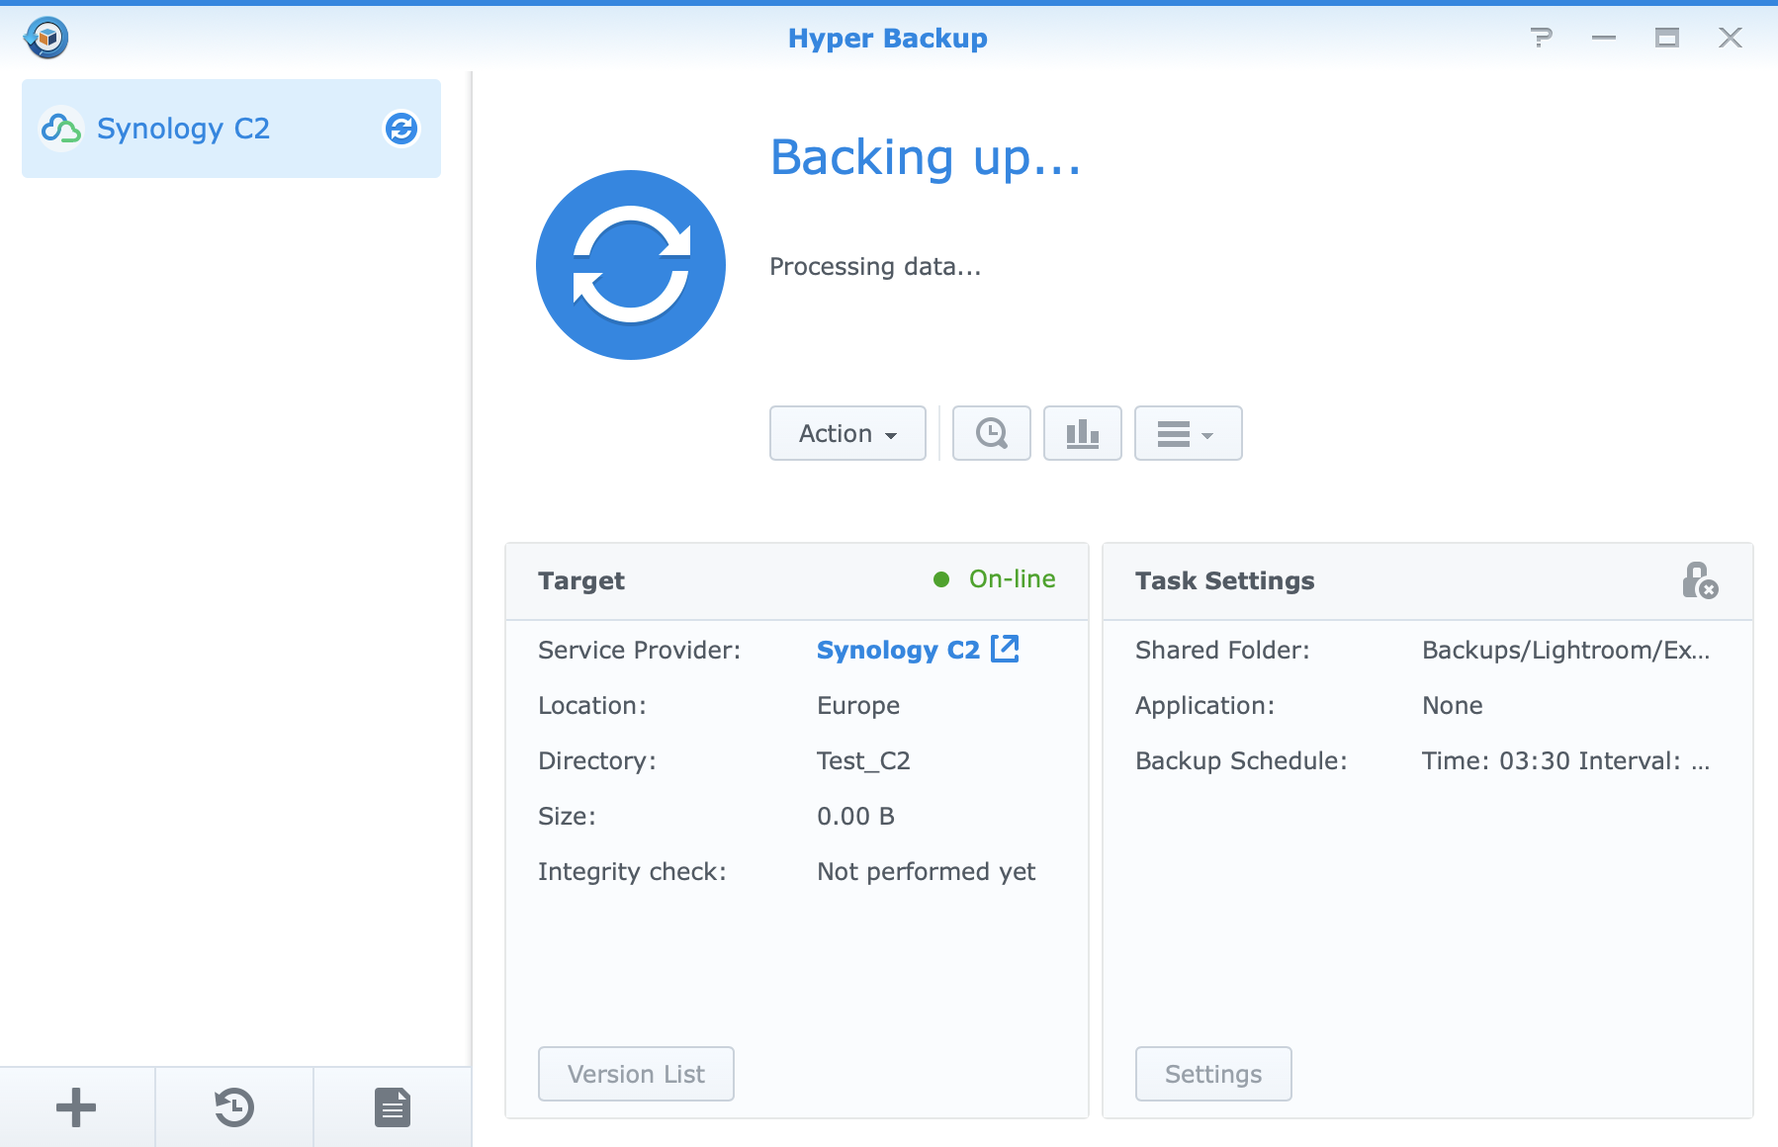Click the sync status icon on Synology C2 task
This screenshot has width=1778, height=1147.
click(x=401, y=129)
